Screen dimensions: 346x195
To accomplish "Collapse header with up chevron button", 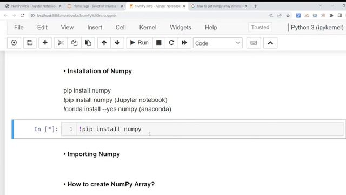I will click(270, 43).
